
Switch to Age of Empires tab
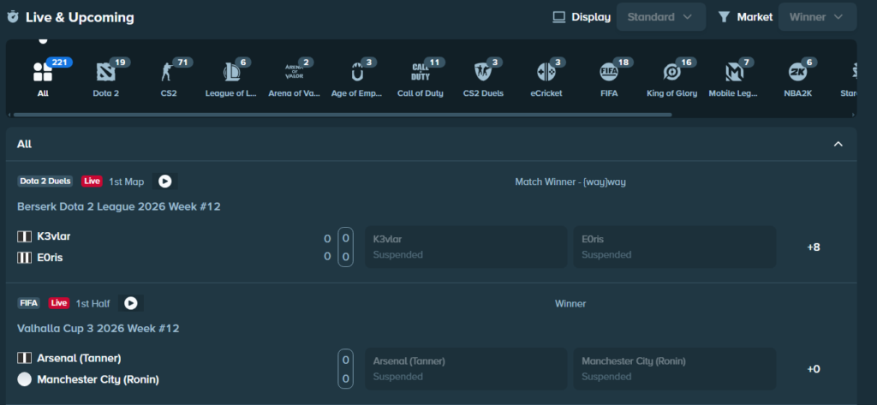point(356,73)
